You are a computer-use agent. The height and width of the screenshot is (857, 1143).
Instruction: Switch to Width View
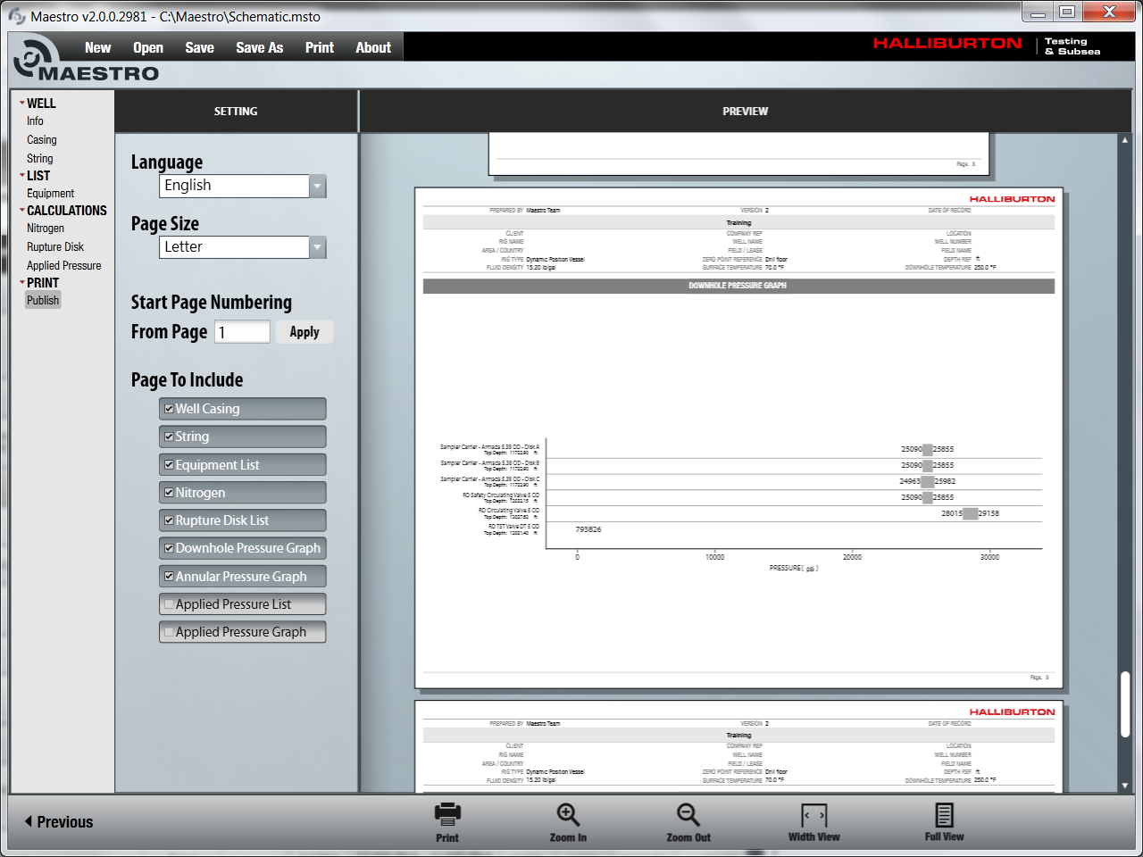point(813,815)
